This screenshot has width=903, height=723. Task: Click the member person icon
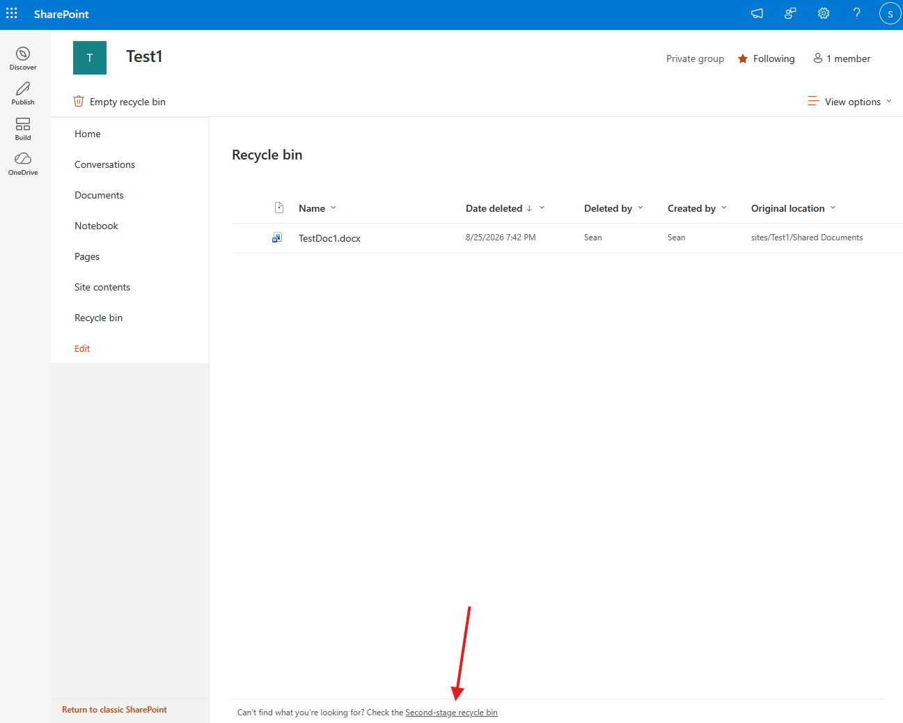pyautogui.click(x=818, y=59)
